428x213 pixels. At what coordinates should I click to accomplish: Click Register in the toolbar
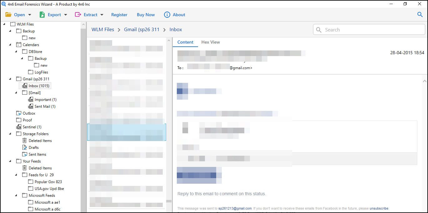(119, 15)
